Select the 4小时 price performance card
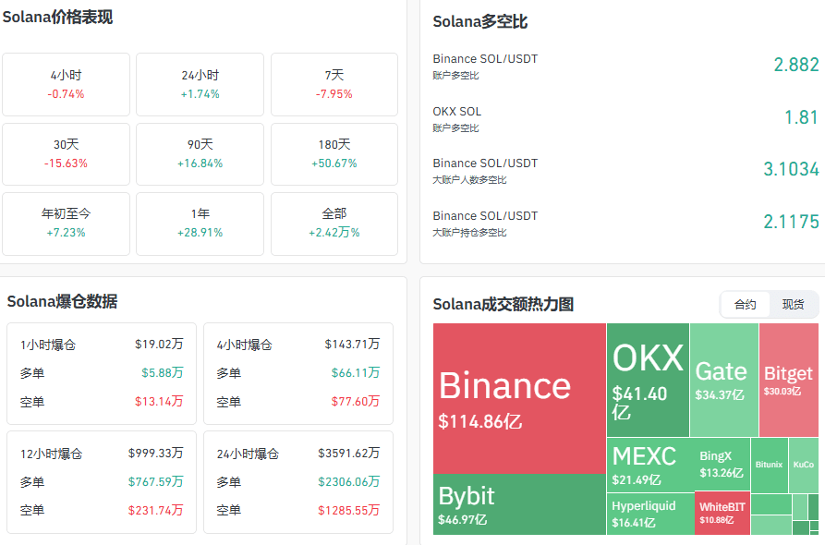 tap(66, 84)
